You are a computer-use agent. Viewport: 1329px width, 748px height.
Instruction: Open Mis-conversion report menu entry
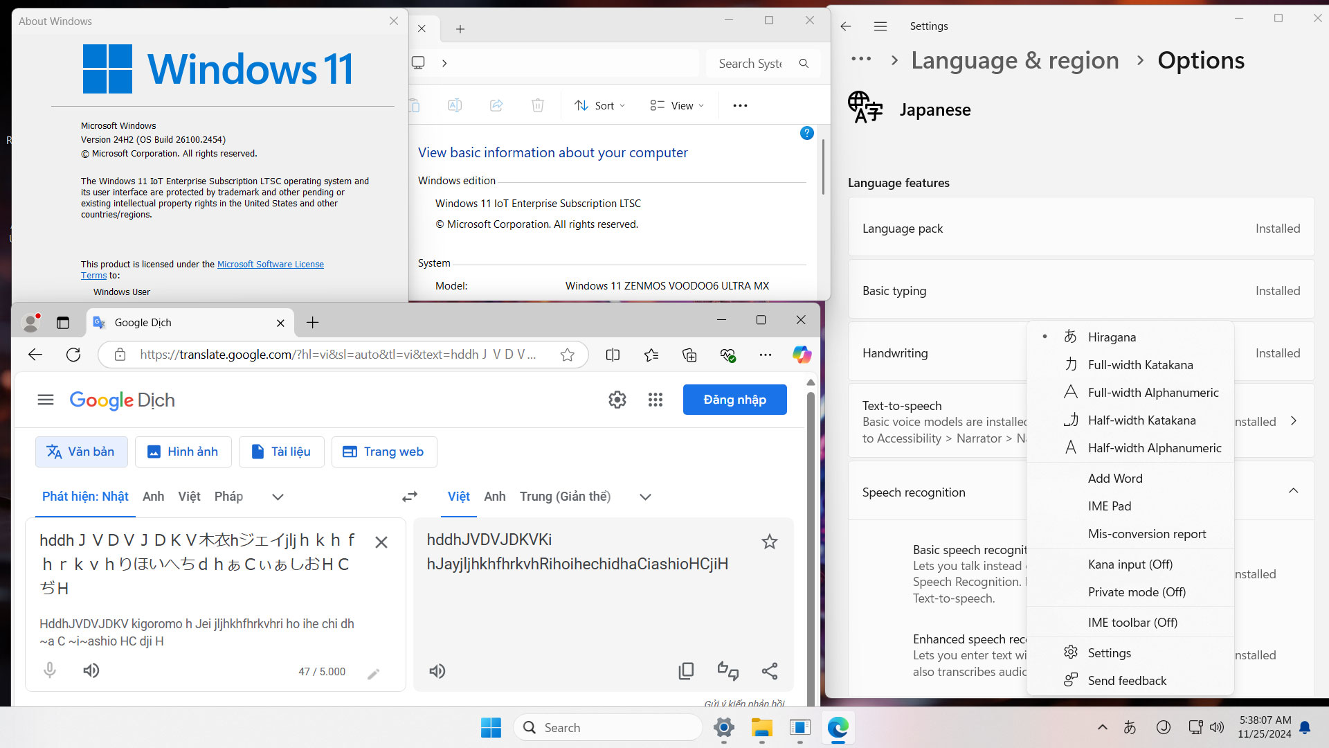pos(1130,534)
